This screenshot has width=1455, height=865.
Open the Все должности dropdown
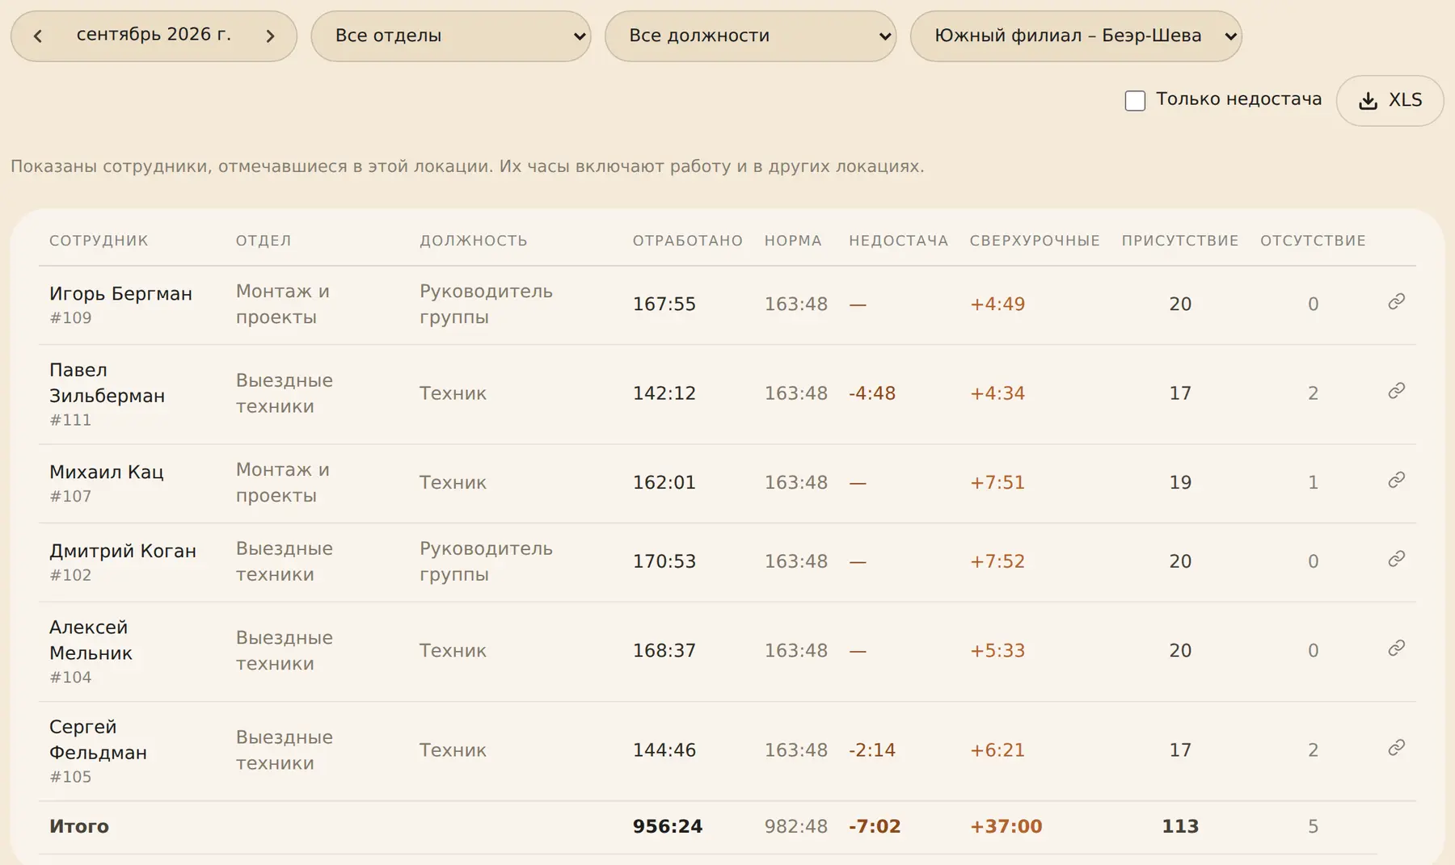click(x=750, y=36)
